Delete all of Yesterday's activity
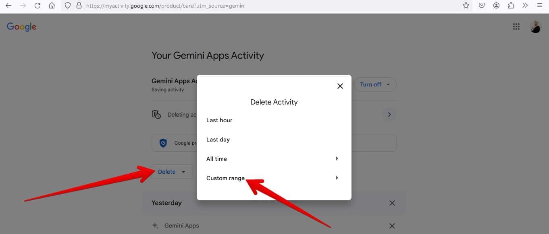Screen dimensions: 549x234 point(392,203)
